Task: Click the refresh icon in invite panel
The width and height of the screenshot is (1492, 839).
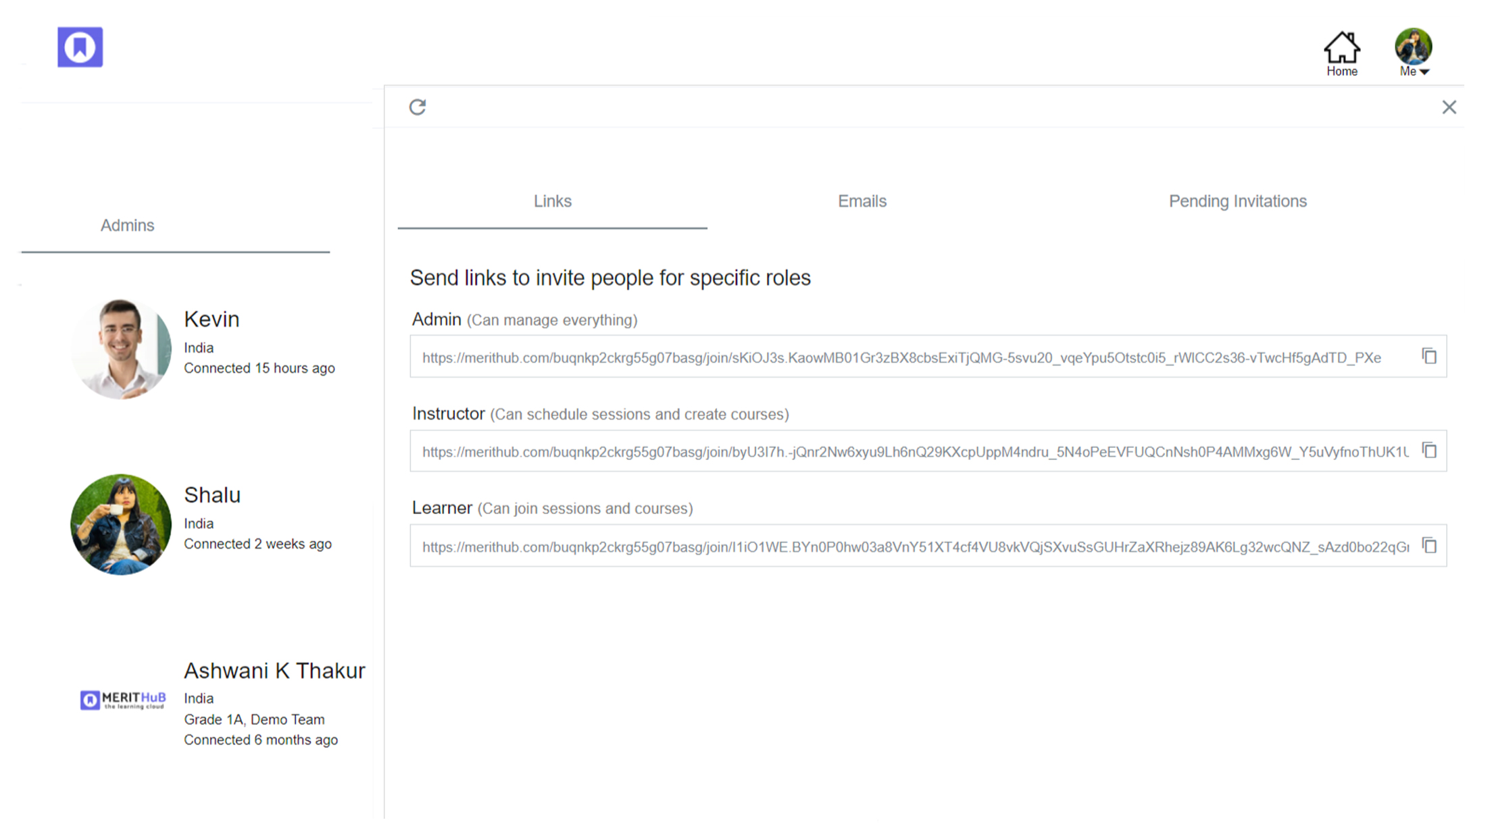Action: 418,107
